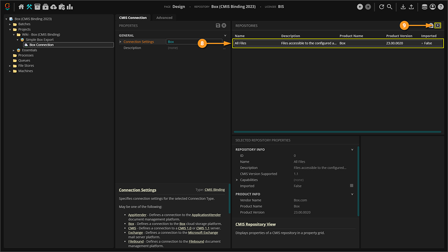This screenshot has height=252, width=448.
Task: Click the refresh icon in top toolbar
Action: (382, 7)
